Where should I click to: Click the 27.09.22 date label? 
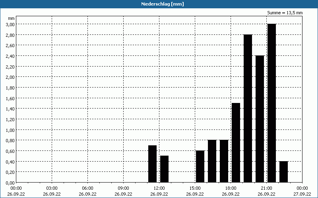pyautogui.click(x=302, y=194)
